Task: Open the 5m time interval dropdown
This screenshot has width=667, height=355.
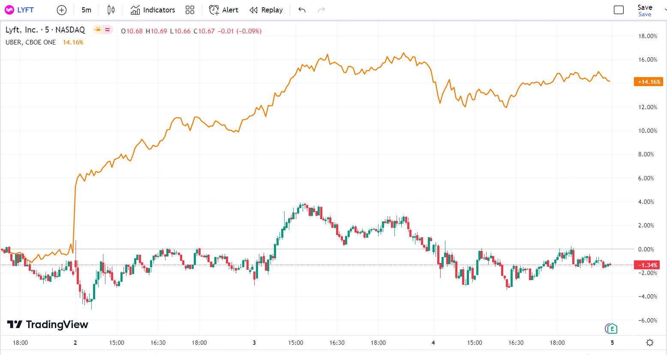Action: click(86, 10)
